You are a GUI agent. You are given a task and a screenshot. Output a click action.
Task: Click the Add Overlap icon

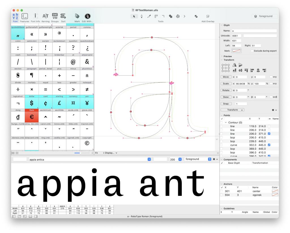pos(208,16)
